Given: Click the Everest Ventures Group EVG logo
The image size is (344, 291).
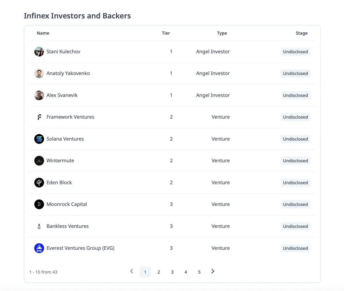Looking at the screenshot, I should pos(39,248).
